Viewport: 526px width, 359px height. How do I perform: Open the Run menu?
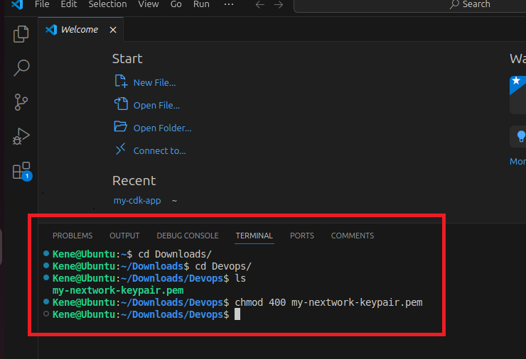pyautogui.click(x=201, y=4)
